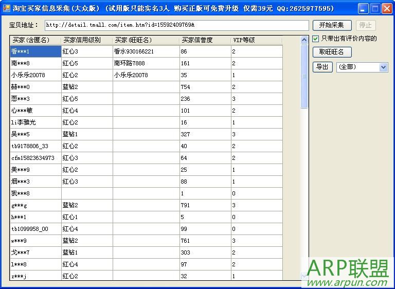Click the VIP level cell in the 我***8 row
The image size is (395, 289).
[x=257, y=193]
